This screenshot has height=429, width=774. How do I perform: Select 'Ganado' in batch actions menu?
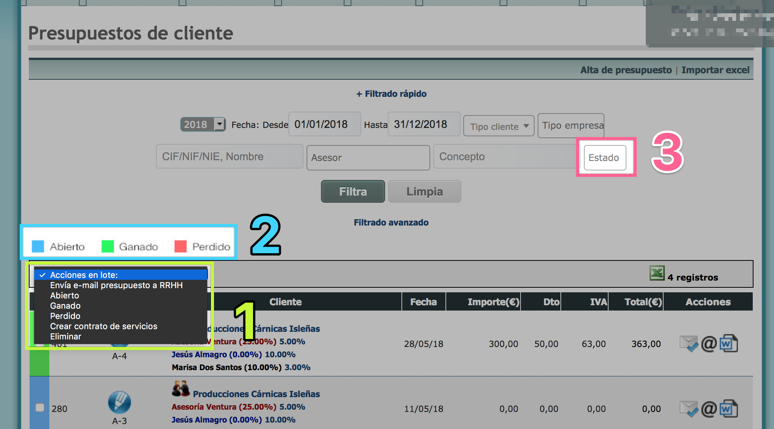click(x=65, y=306)
